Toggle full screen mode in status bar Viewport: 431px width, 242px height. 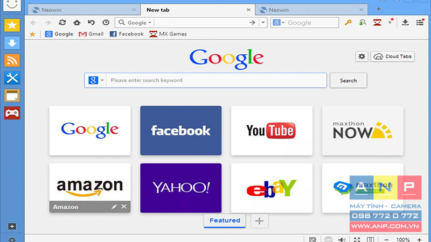click(357, 239)
